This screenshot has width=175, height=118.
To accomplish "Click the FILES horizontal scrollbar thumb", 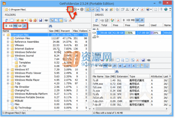I will 113,109.
